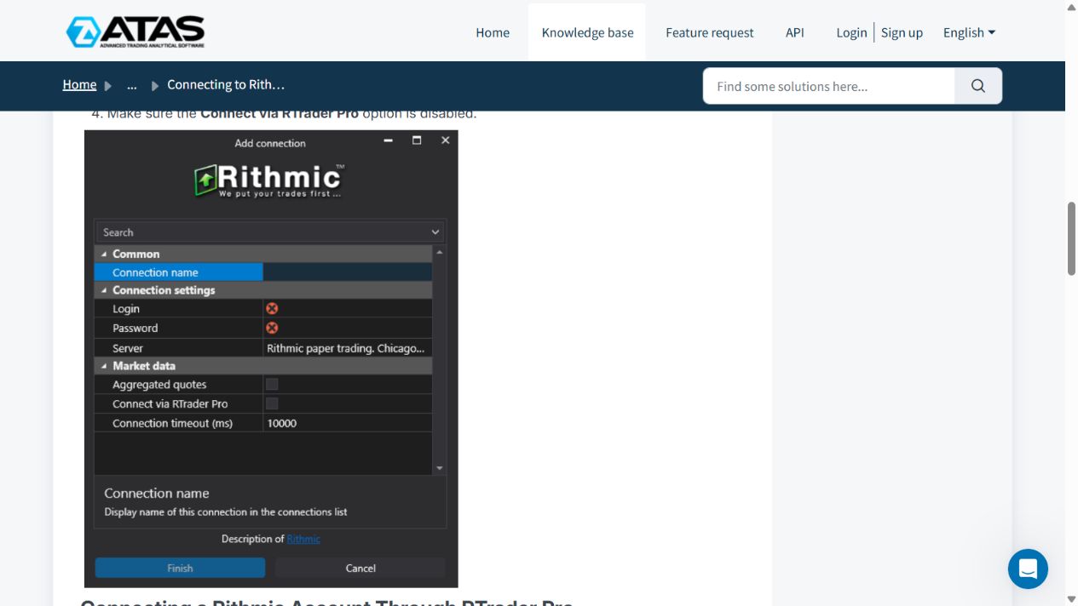Click the Add connection dialog minimize icon
The image size is (1078, 606).
(x=389, y=140)
